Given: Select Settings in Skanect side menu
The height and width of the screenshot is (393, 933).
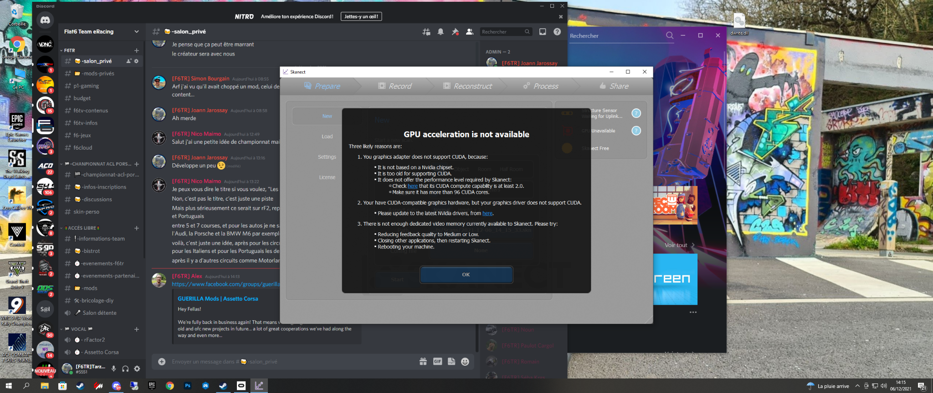Looking at the screenshot, I should click(x=327, y=157).
